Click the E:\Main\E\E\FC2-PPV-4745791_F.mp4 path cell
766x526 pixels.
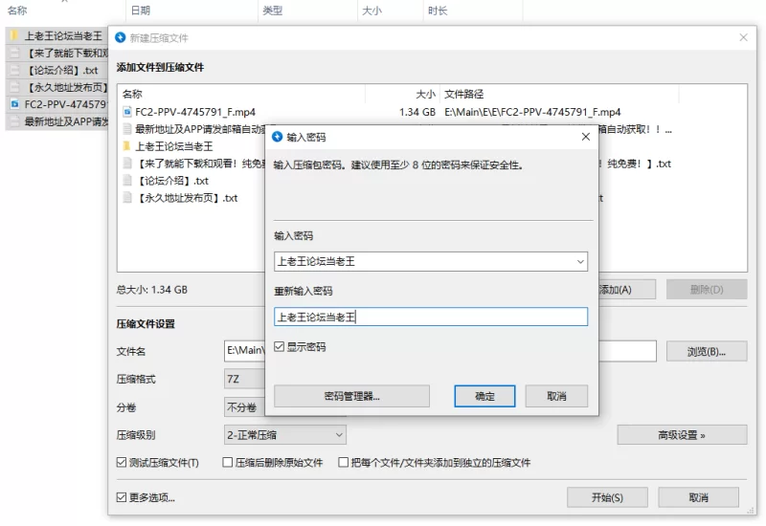[x=532, y=112]
